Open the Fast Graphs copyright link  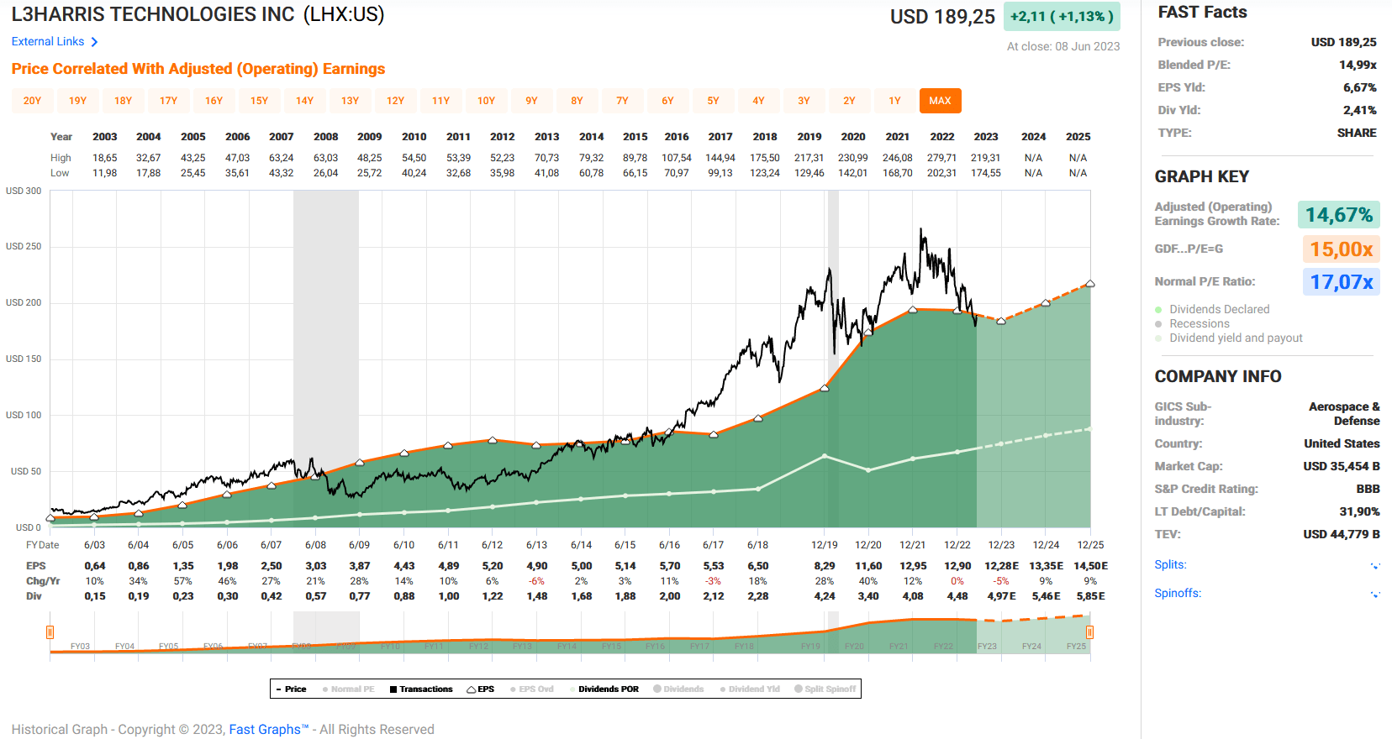269,730
